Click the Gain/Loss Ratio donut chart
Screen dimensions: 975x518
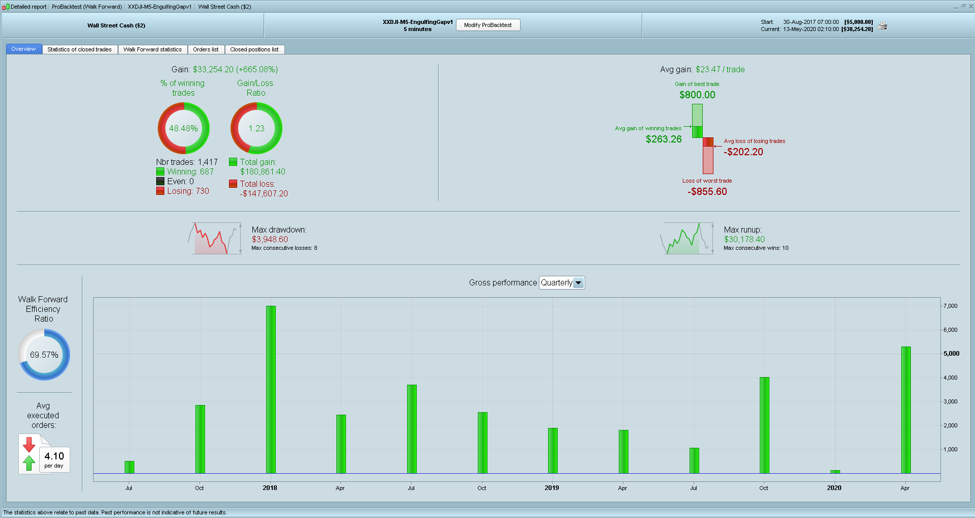pyautogui.click(x=256, y=128)
